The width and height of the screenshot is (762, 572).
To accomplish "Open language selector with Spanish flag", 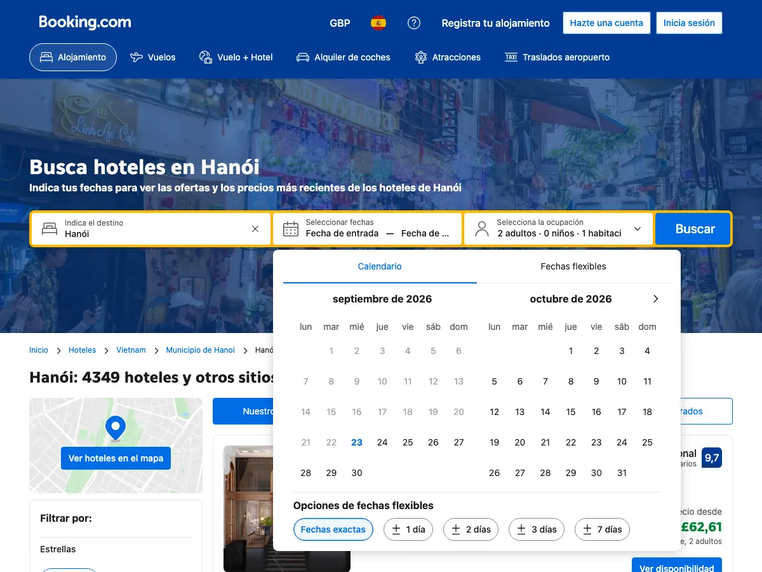I will click(378, 23).
